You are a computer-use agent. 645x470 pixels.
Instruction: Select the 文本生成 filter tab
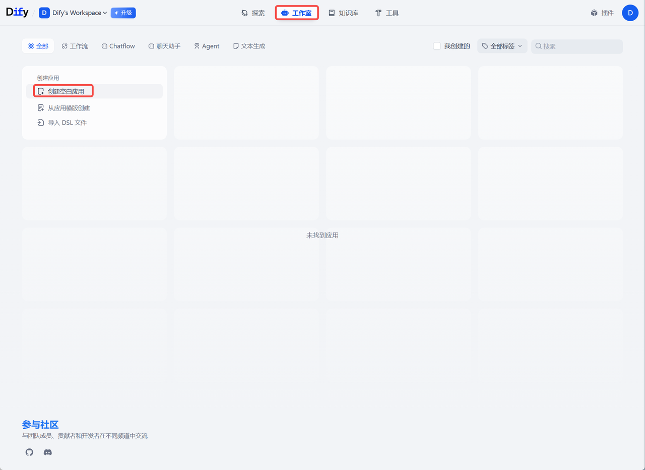click(249, 46)
